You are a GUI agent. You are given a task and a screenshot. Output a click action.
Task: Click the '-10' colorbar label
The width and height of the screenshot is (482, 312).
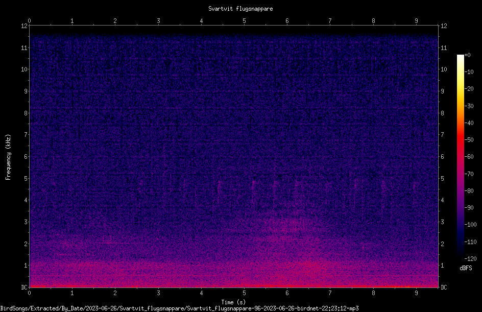469,72
